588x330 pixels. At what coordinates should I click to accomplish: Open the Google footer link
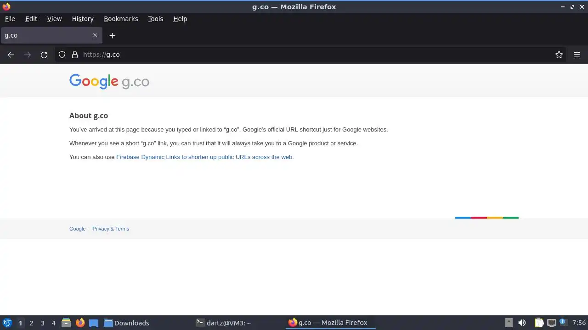[77, 229]
